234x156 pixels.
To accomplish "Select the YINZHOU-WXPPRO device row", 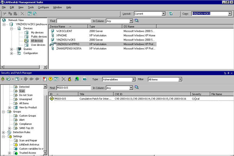I will tap(103, 44).
